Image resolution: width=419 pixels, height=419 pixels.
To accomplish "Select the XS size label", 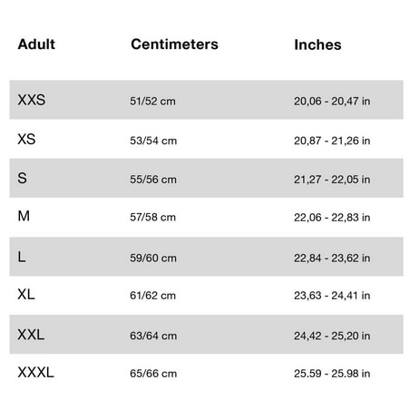I will pos(26,140).
